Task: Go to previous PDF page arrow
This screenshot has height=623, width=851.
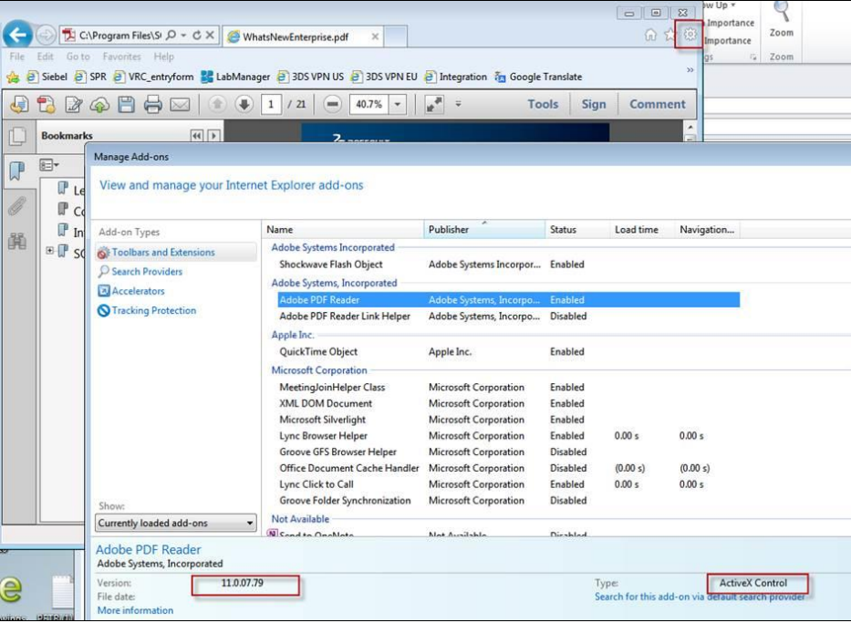Action: tap(218, 104)
